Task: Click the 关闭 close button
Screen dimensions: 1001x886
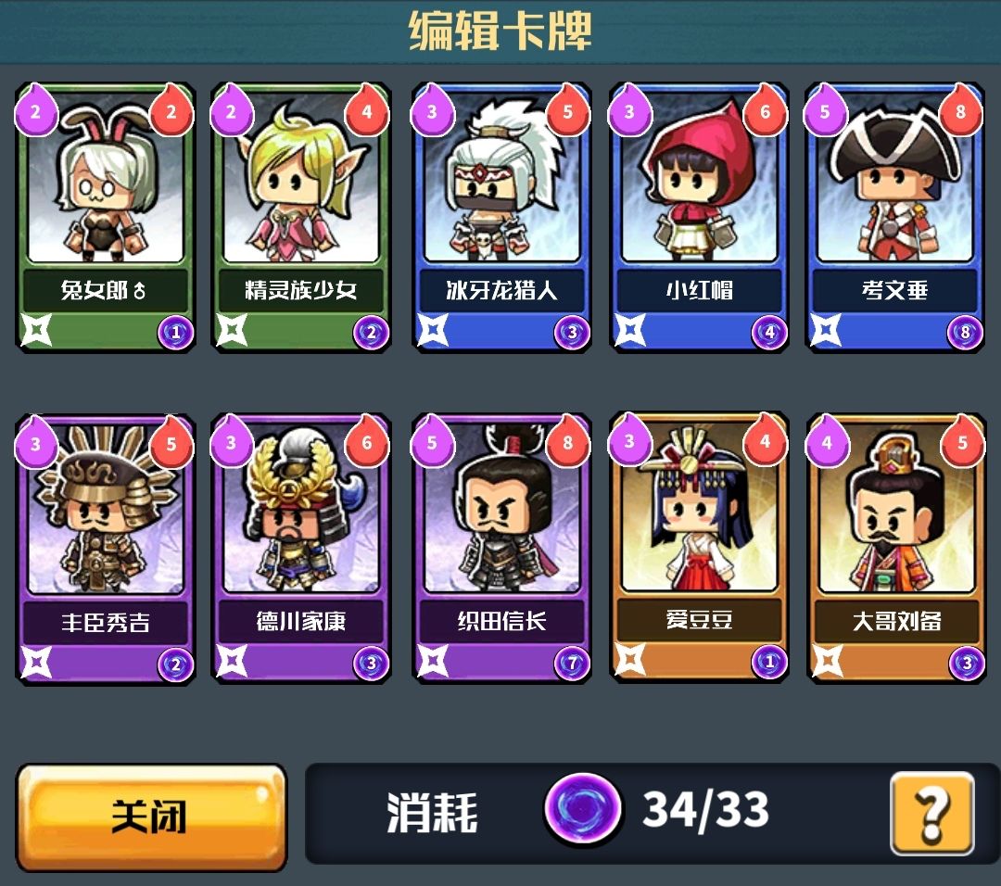Action: [x=151, y=816]
